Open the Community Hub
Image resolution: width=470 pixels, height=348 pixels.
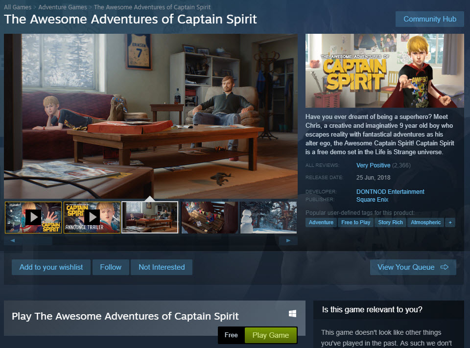click(429, 19)
